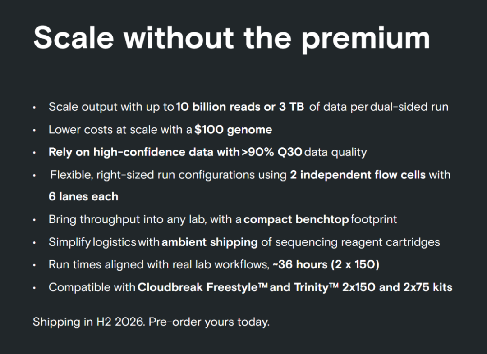Click the "Scale without the premium" heading
This screenshot has height=354, width=487.
(x=231, y=37)
